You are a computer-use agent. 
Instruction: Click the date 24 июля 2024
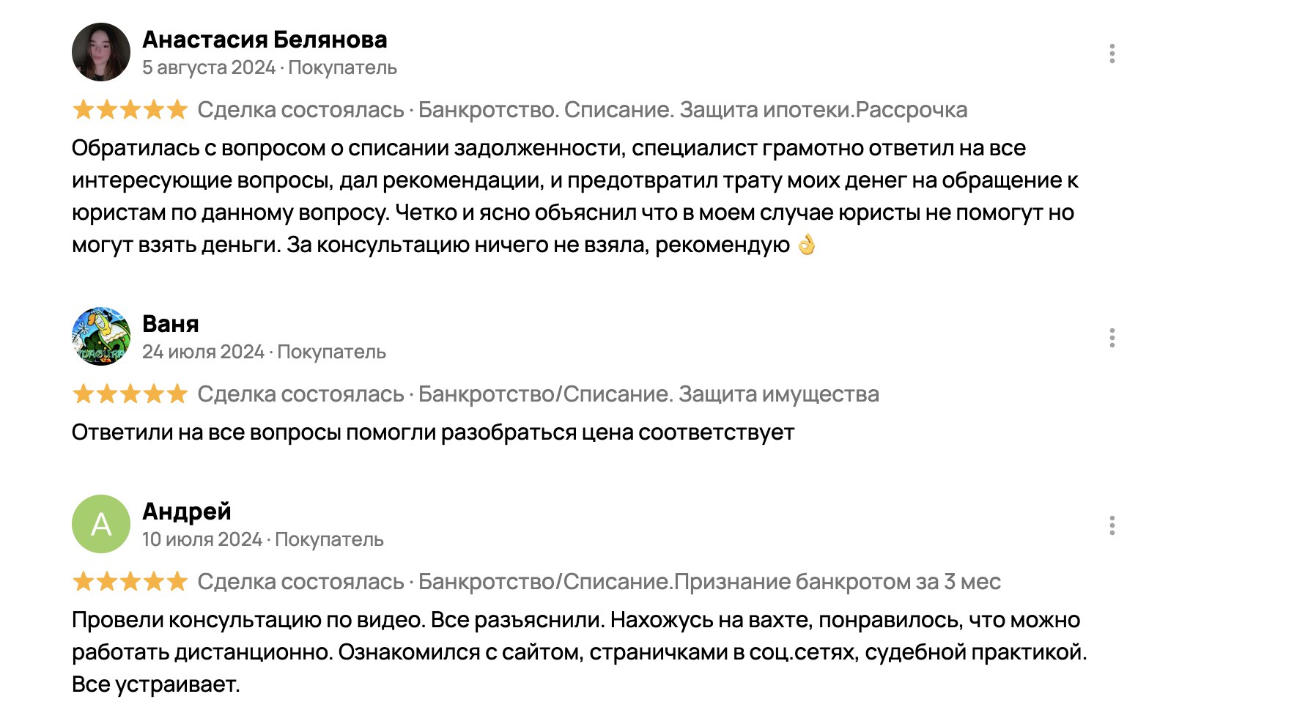tap(203, 352)
